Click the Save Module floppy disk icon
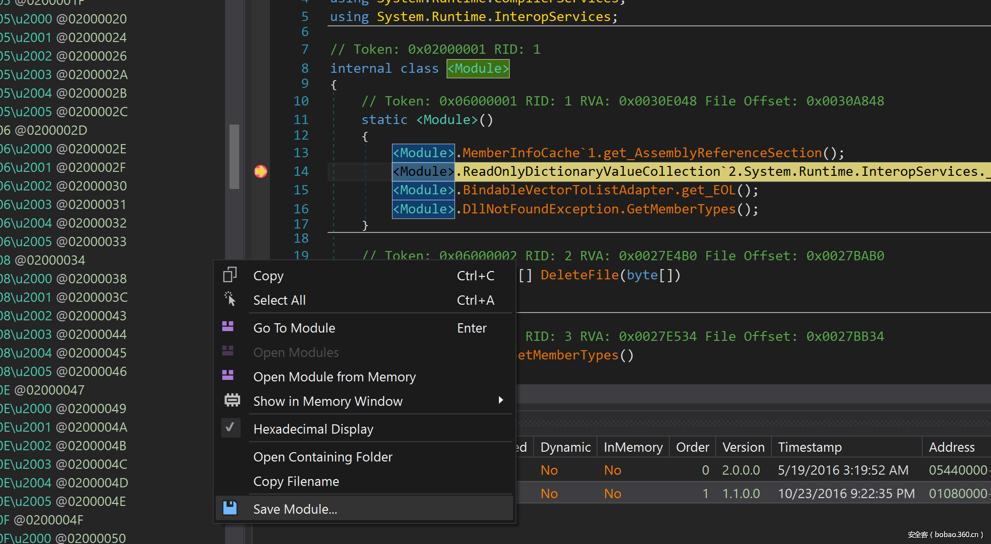Image resolution: width=991 pixels, height=544 pixels. 230,508
